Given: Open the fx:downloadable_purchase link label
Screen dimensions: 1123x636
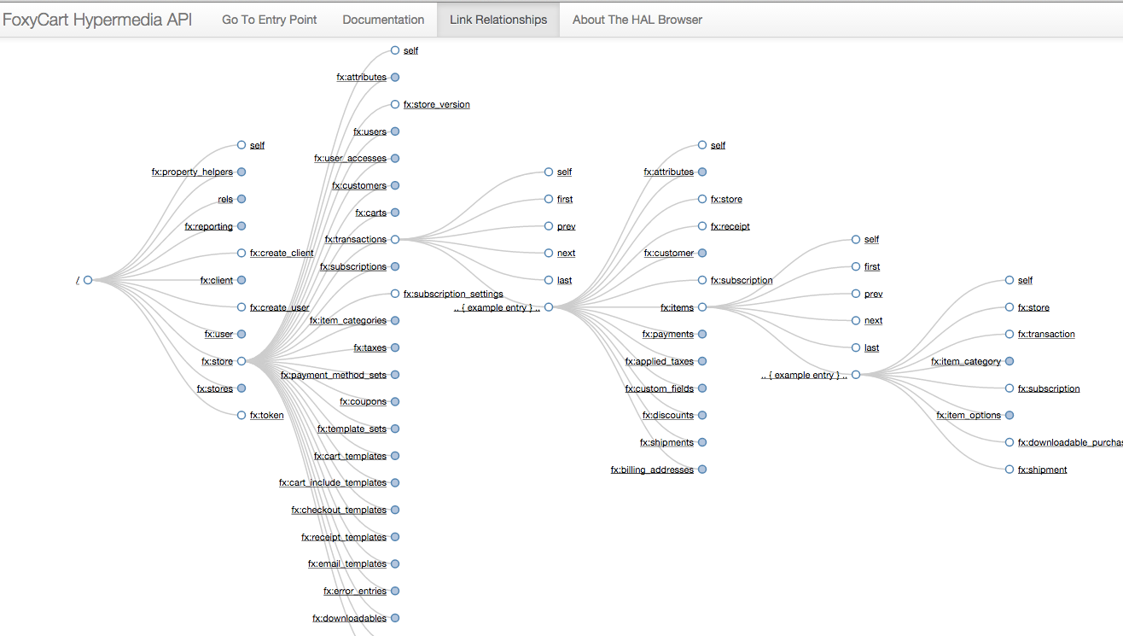Looking at the screenshot, I should coord(1070,443).
